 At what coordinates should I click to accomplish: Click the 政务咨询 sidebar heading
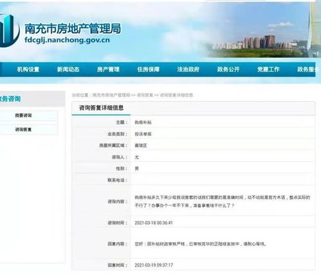click(10, 99)
